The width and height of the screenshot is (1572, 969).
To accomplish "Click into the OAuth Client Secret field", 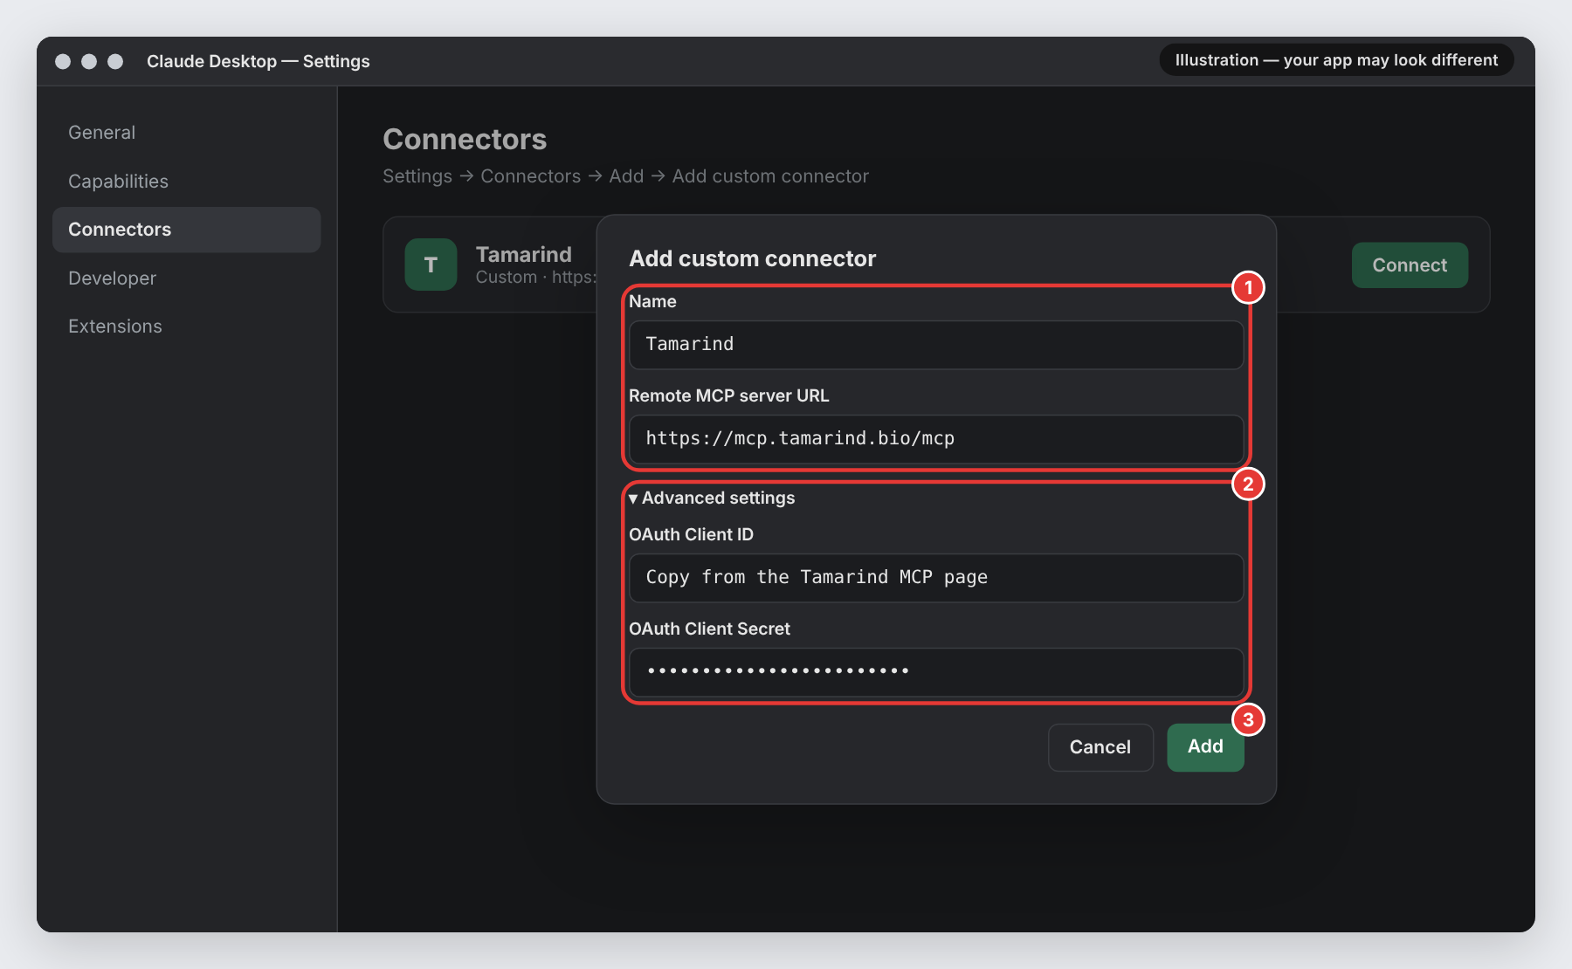I will [936, 672].
